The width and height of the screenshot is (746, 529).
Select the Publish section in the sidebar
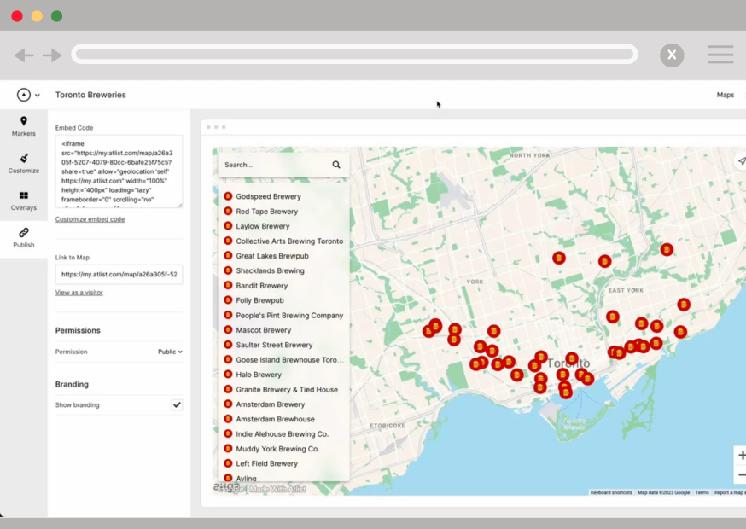pos(23,240)
